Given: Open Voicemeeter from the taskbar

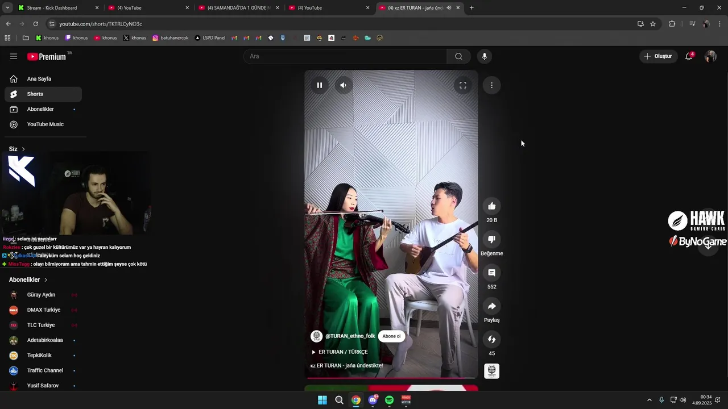Looking at the screenshot, I should click(x=406, y=400).
